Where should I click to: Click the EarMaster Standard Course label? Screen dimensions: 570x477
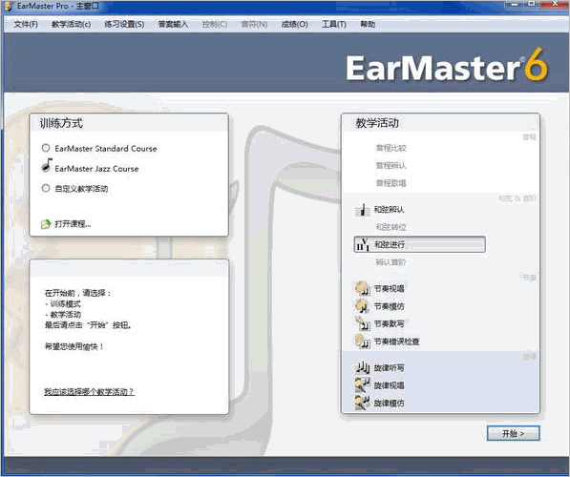tap(106, 149)
